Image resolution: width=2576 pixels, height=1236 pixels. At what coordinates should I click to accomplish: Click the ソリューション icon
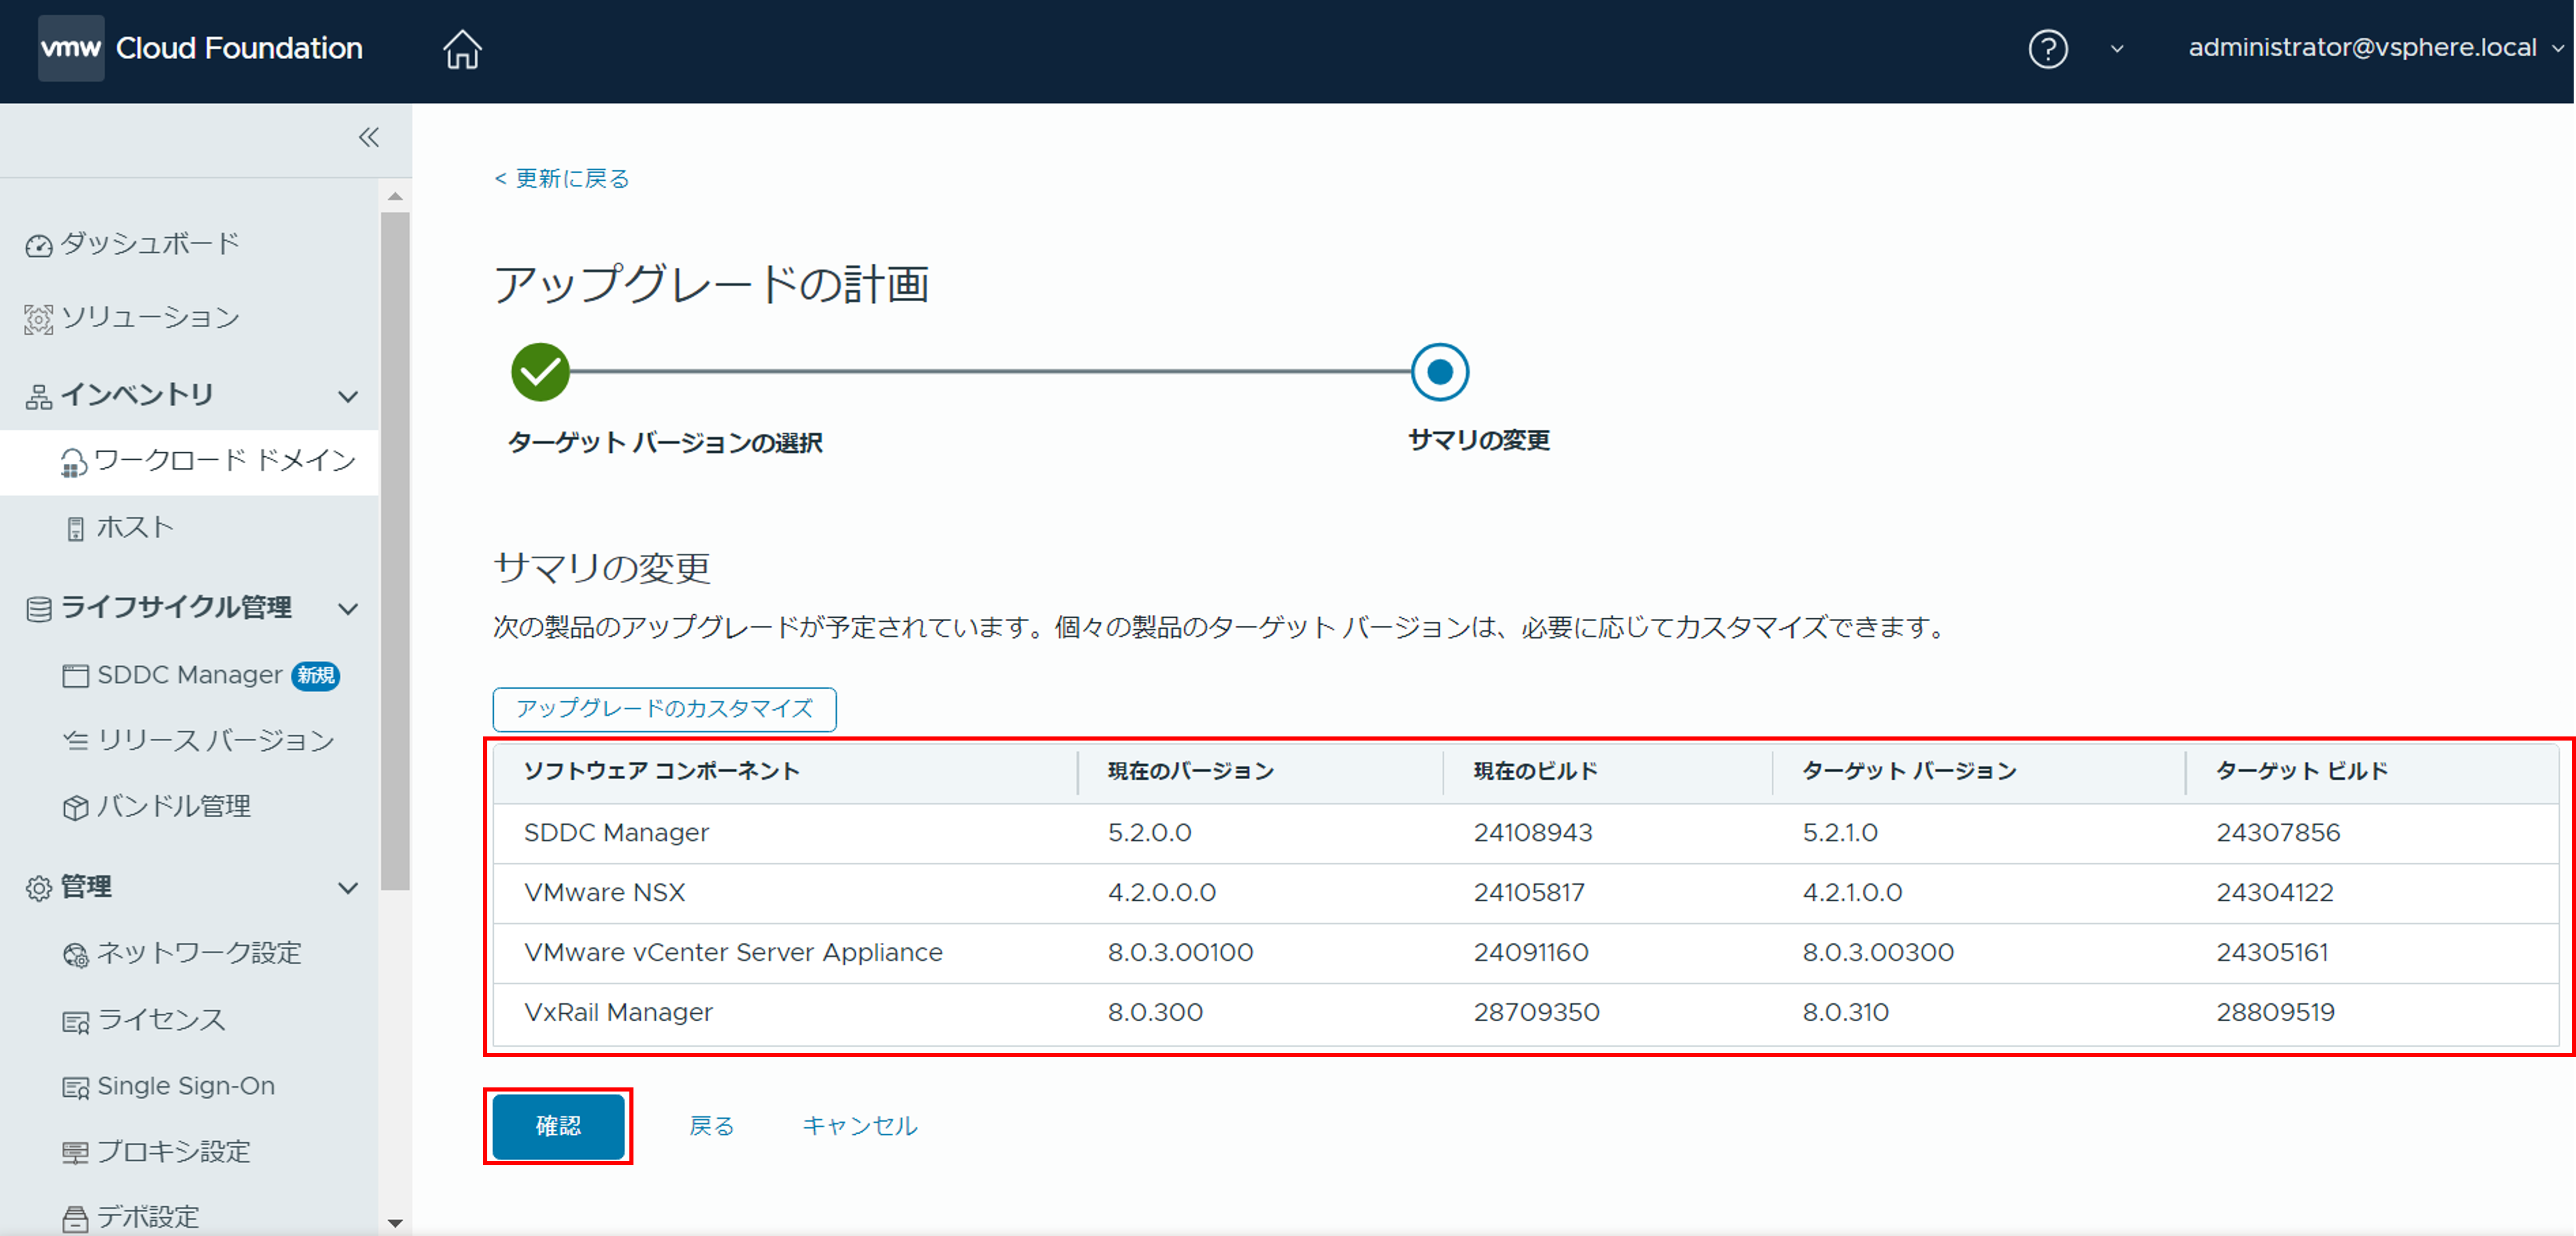(38, 319)
